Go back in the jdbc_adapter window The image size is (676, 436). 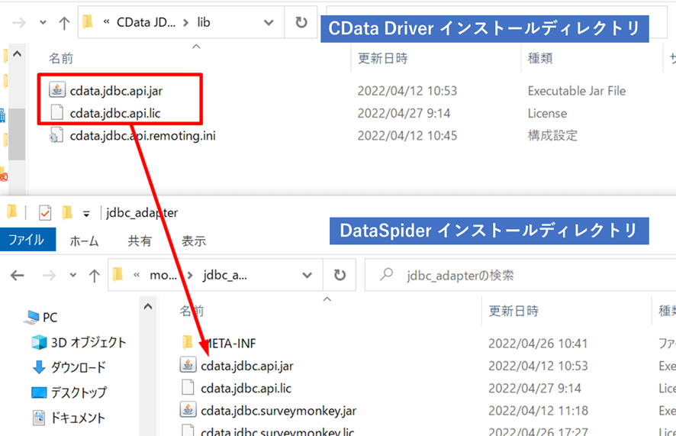pos(18,275)
